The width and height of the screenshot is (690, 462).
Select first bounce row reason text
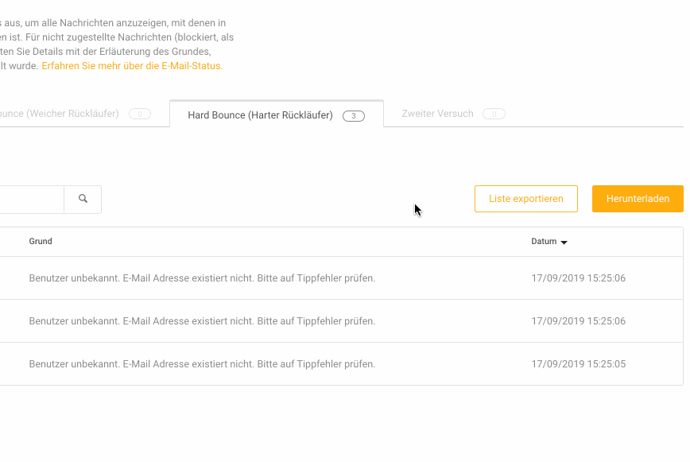[x=202, y=278]
